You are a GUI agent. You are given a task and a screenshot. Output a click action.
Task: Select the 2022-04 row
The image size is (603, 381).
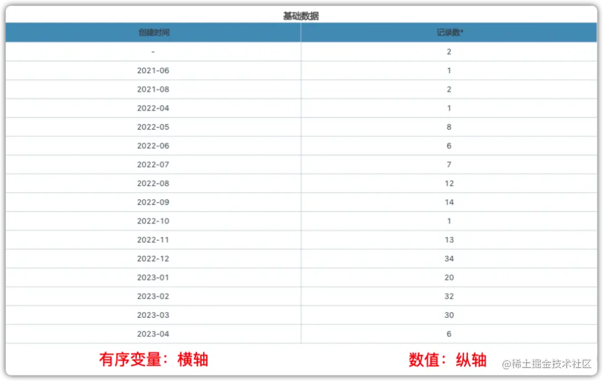[152, 108]
